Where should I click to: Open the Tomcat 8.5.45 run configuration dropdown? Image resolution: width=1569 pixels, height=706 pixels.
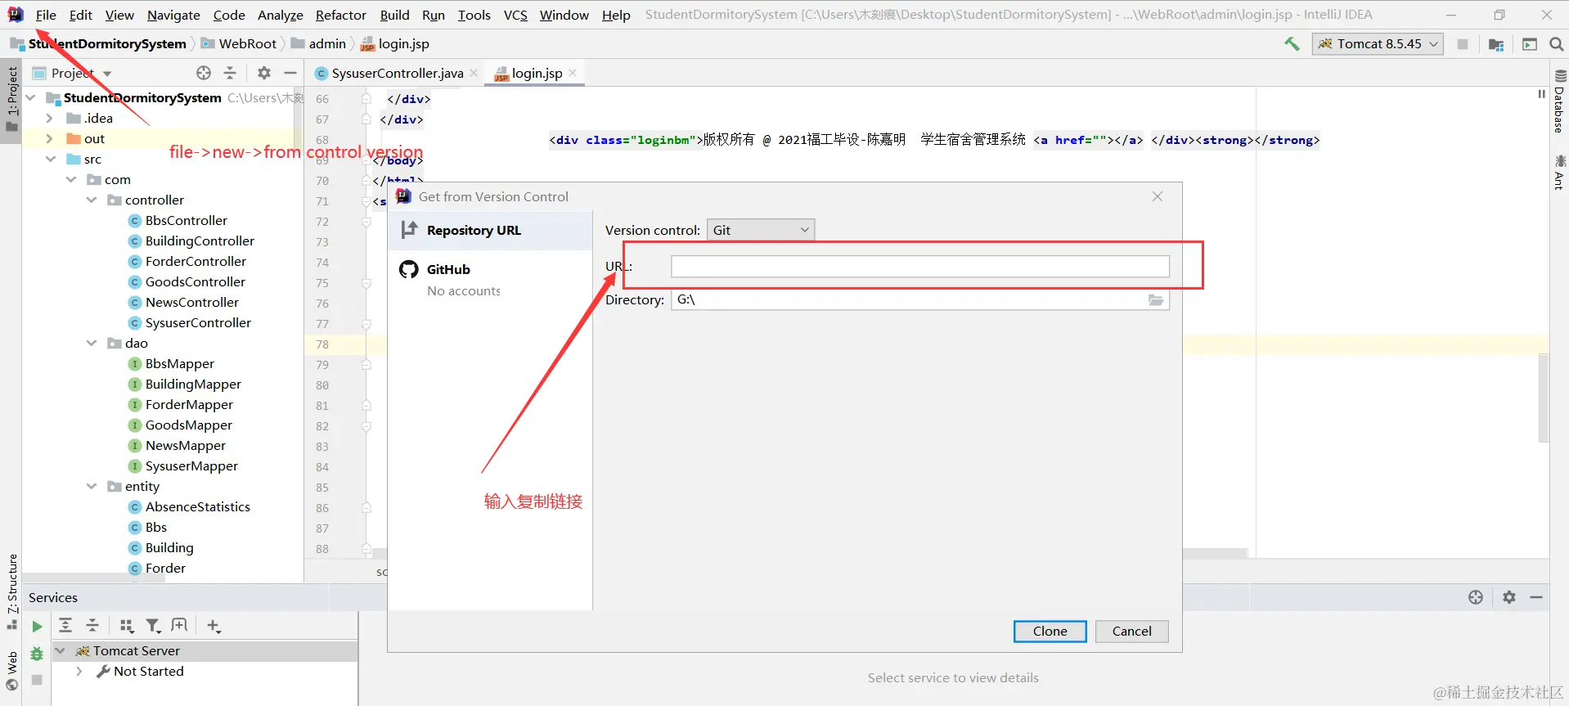click(1378, 44)
